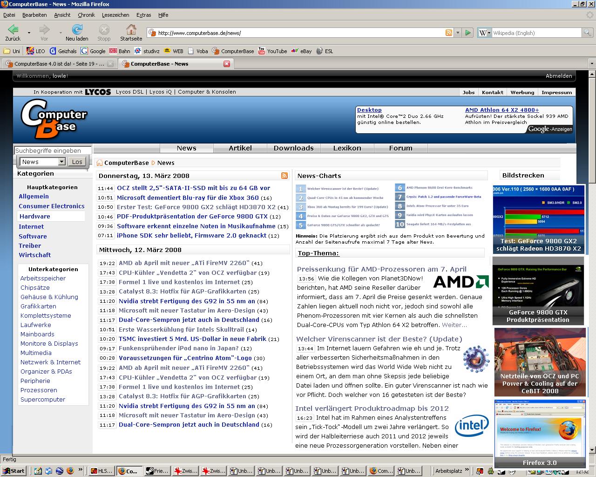Click the AMD Athlon 64 X2 4800+ ad

click(x=502, y=110)
